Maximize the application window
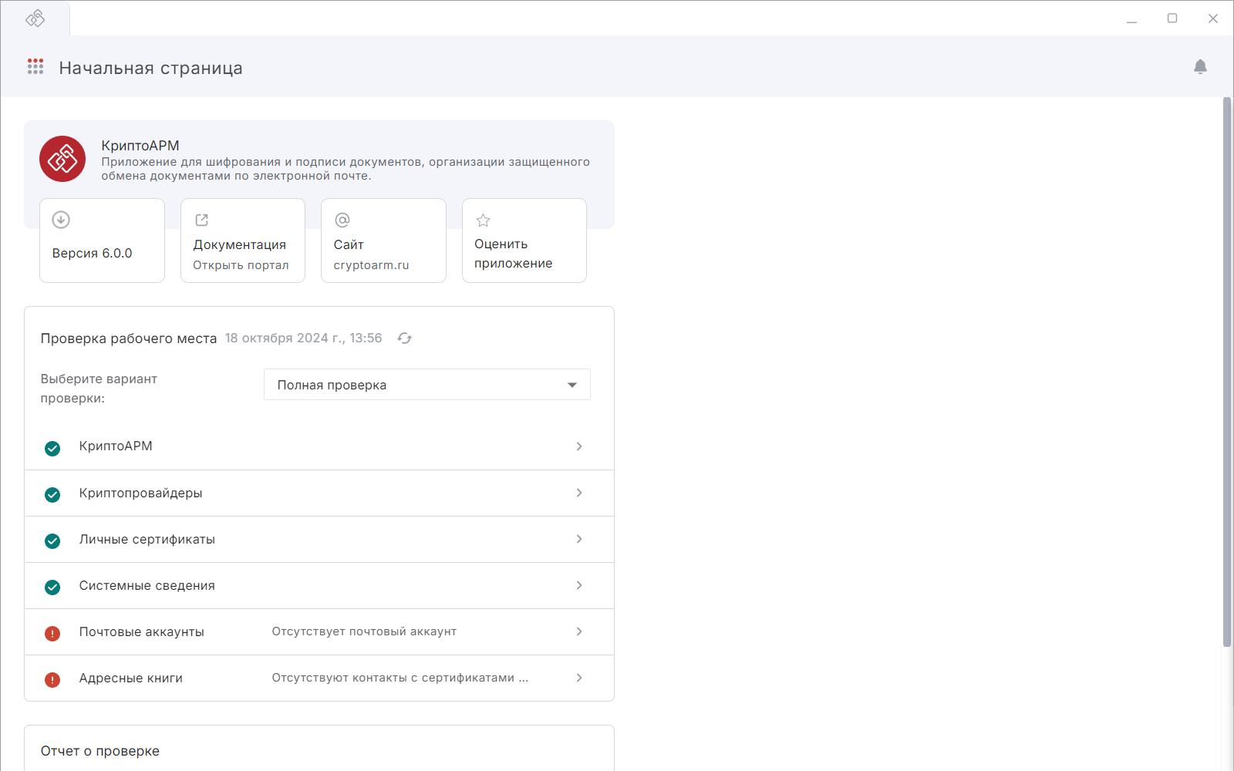The image size is (1234, 771). point(1172,19)
